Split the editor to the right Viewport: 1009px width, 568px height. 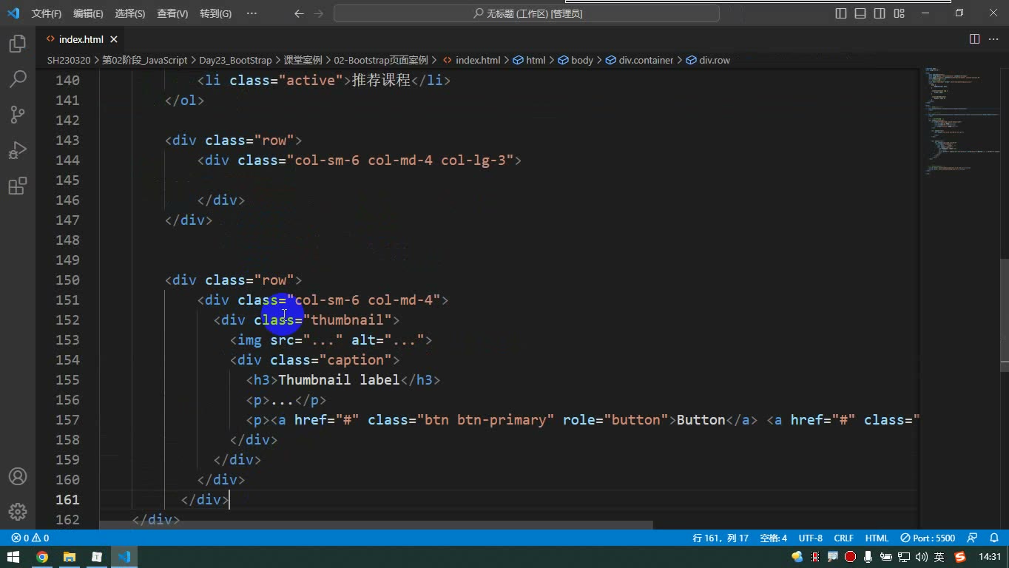pyautogui.click(x=975, y=39)
